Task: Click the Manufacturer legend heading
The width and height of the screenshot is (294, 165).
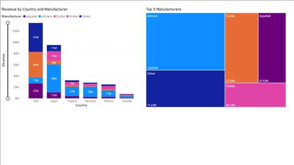Action: pyautogui.click(x=11, y=16)
